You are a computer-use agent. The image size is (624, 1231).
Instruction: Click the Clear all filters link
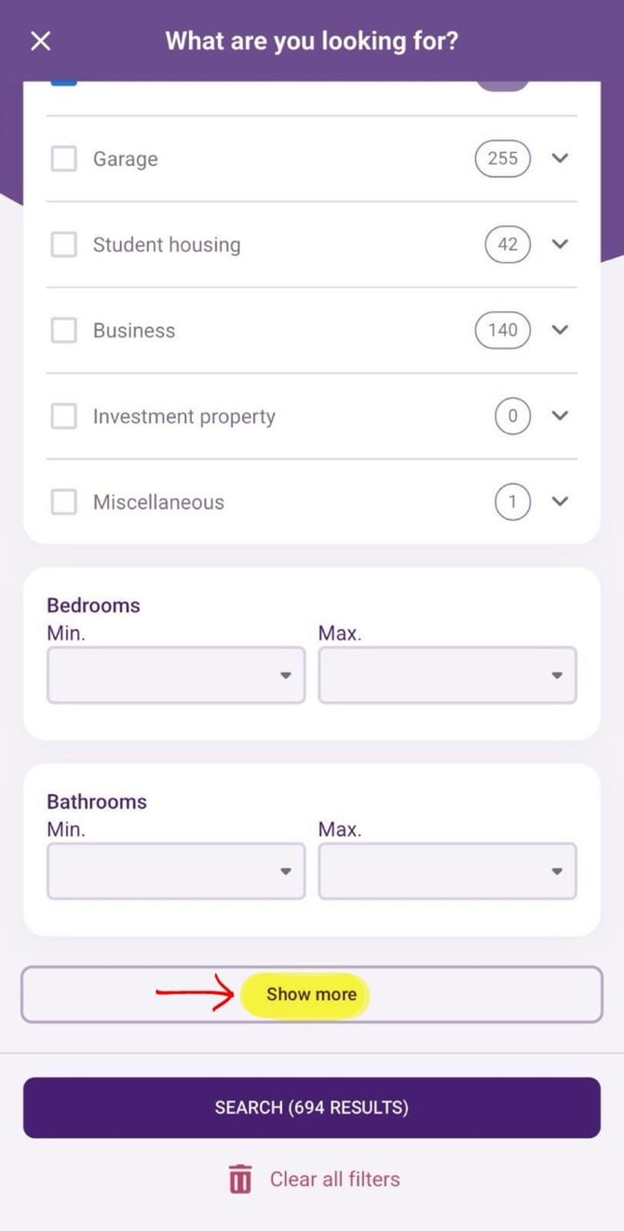pyautogui.click(x=334, y=1179)
